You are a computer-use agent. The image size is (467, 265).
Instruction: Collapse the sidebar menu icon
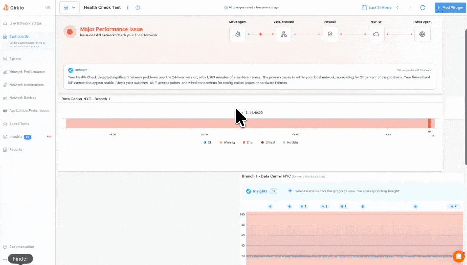(48, 8)
